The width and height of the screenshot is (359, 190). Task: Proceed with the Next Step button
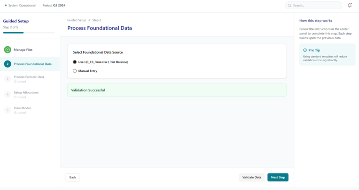tap(278, 177)
